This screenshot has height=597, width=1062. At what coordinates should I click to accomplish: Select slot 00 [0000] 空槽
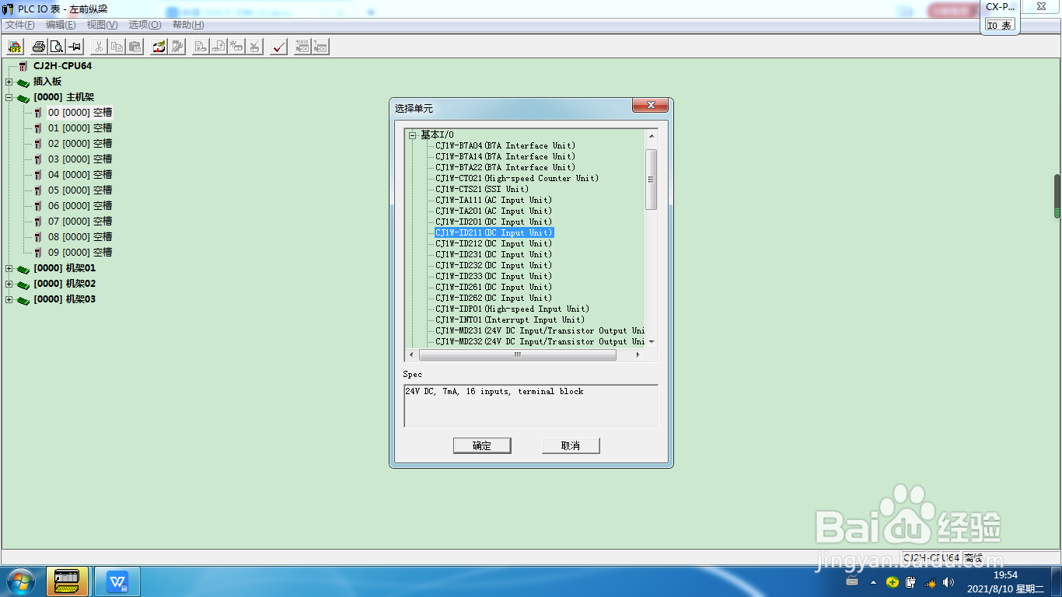click(x=79, y=113)
